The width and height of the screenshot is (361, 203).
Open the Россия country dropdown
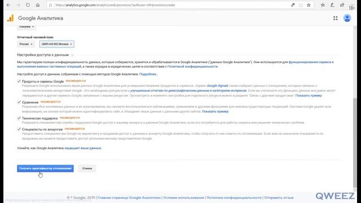26,44
